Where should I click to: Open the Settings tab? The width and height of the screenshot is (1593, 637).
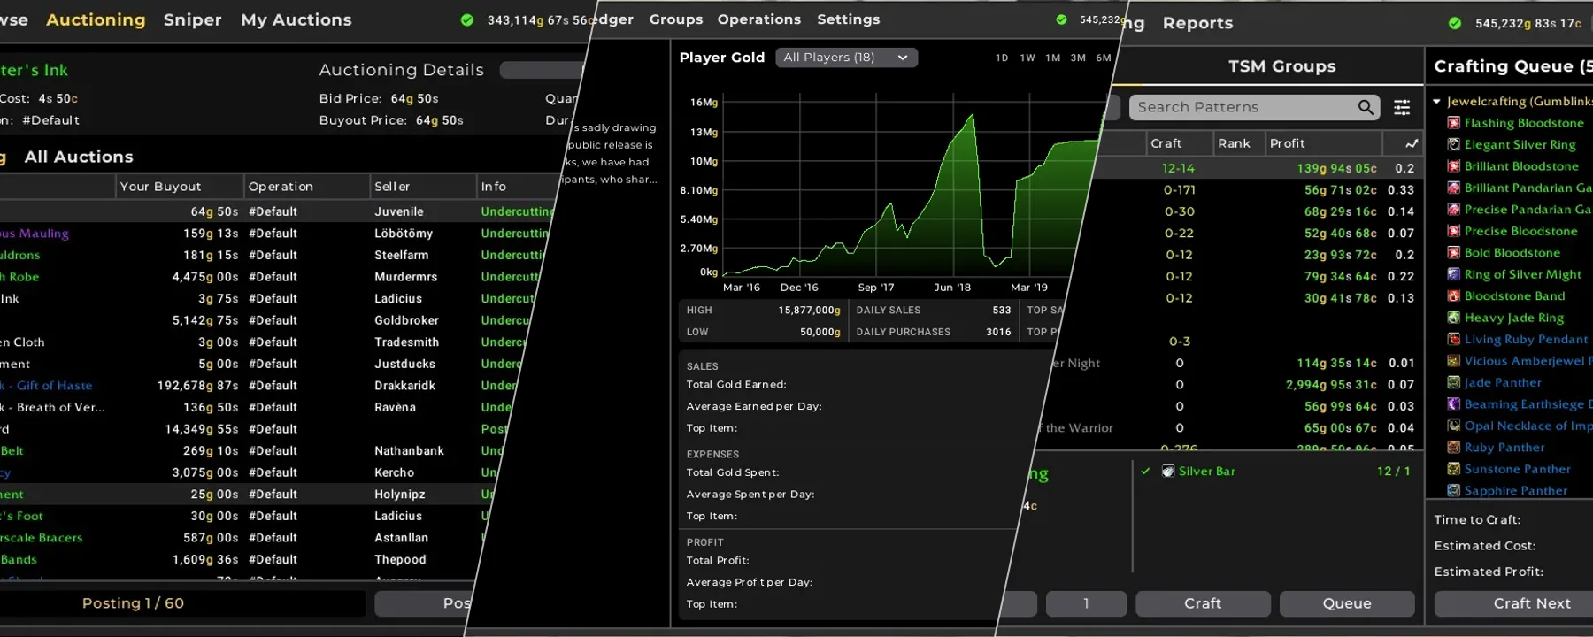coord(849,19)
